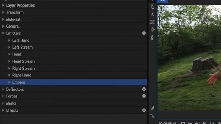Expand the Material section
This screenshot has height=124, width=221.
click(x=3, y=19)
